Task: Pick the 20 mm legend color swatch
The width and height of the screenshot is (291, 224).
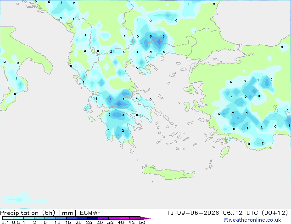Action: tap(82, 218)
